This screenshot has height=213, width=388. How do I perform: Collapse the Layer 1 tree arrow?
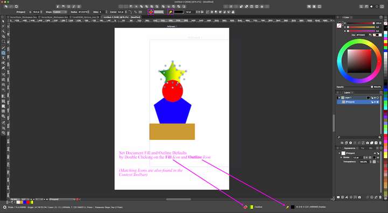point(339,97)
